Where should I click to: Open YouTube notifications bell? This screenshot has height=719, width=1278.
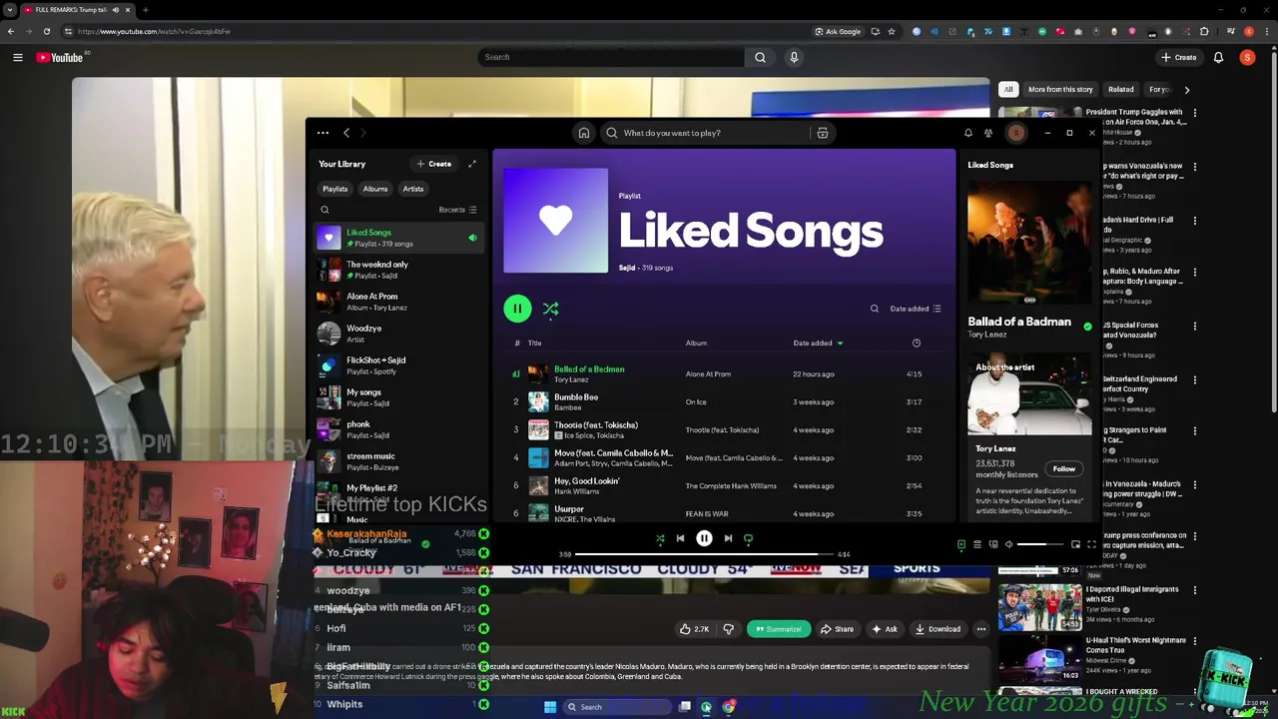coord(1218,57)
